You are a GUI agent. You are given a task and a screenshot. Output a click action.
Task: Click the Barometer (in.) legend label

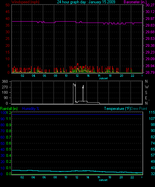(135, 2)
